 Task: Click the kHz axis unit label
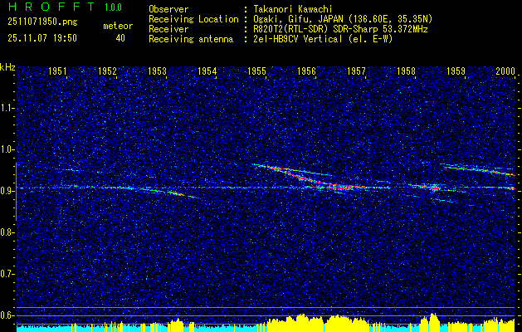coord(7,67)
